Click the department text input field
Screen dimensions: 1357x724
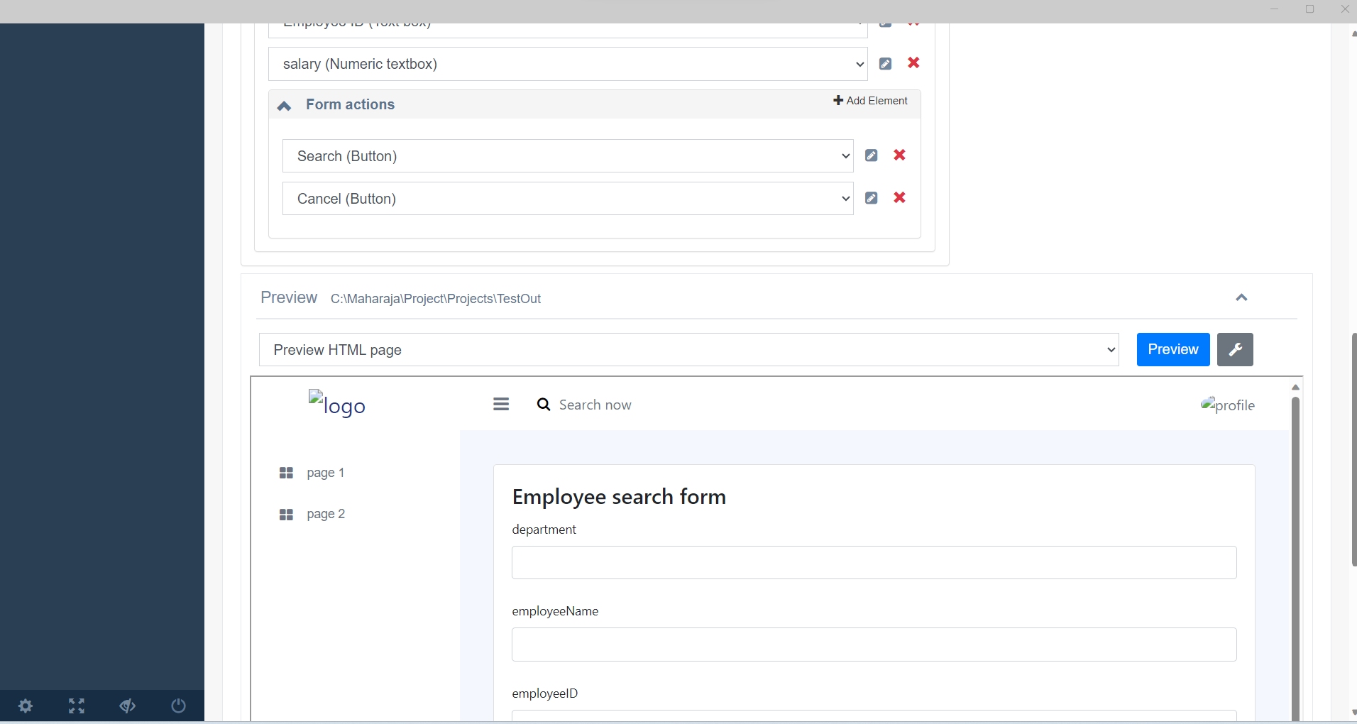coord(874,562)
